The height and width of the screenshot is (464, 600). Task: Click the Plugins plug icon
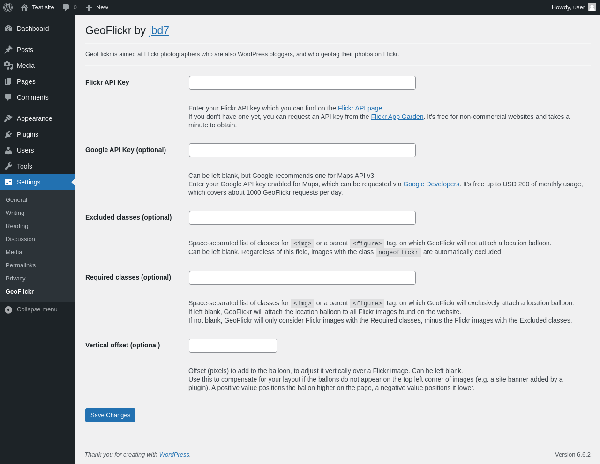click(x=8, y=134)
